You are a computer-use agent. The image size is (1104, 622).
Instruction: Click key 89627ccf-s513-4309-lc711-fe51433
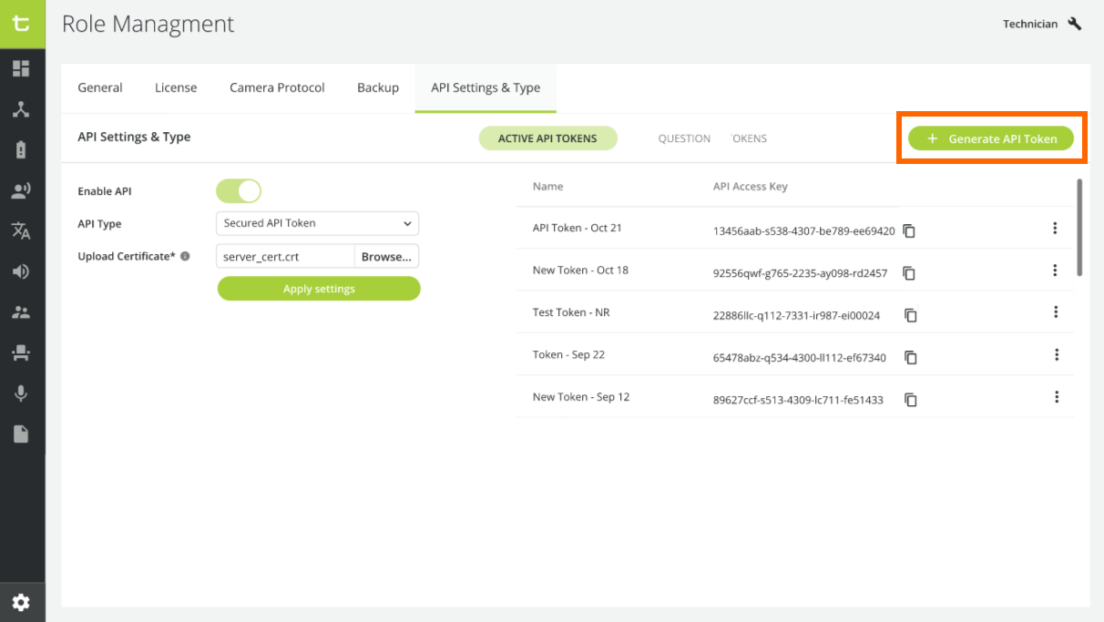798,400
